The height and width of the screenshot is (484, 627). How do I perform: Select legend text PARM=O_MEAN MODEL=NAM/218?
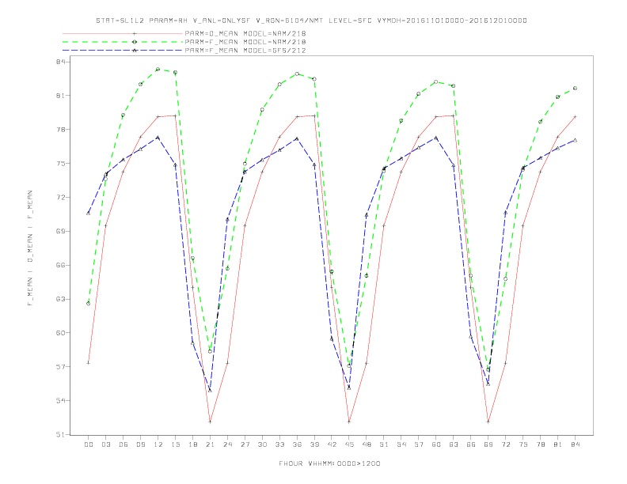(x=245, y=33)
